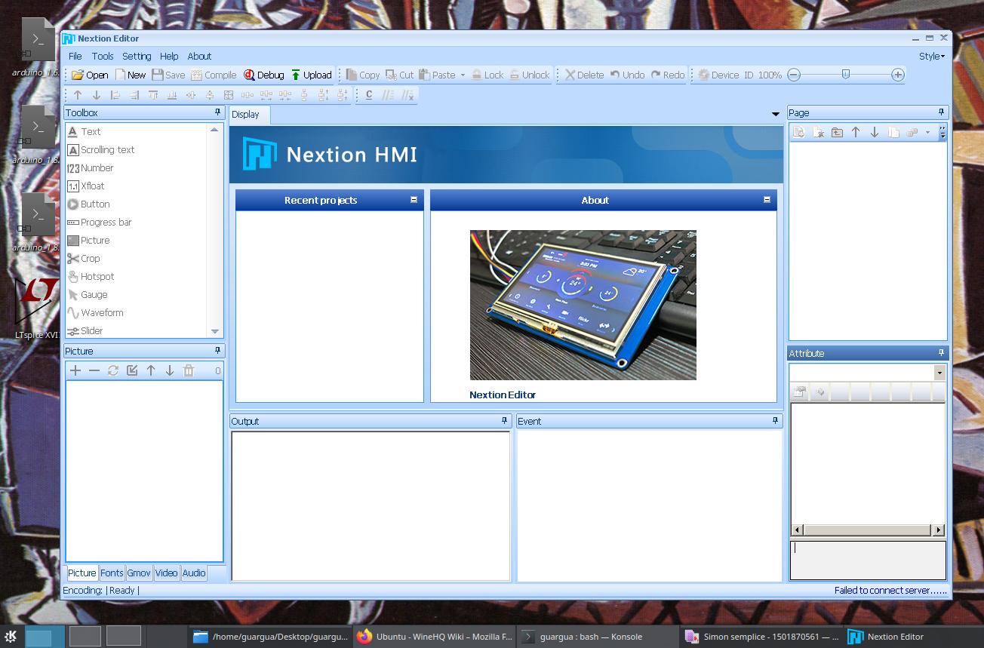Switch to the Fonts tab

[x=111, y=573]
